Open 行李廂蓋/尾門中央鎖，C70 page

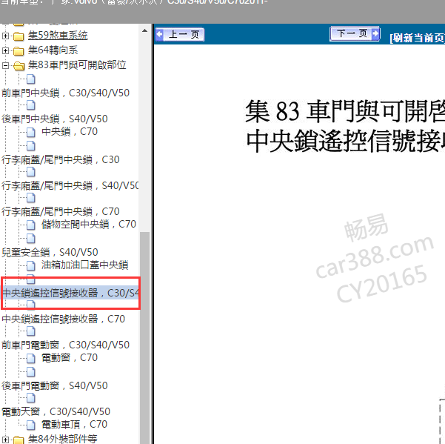(x=61, y=211)
